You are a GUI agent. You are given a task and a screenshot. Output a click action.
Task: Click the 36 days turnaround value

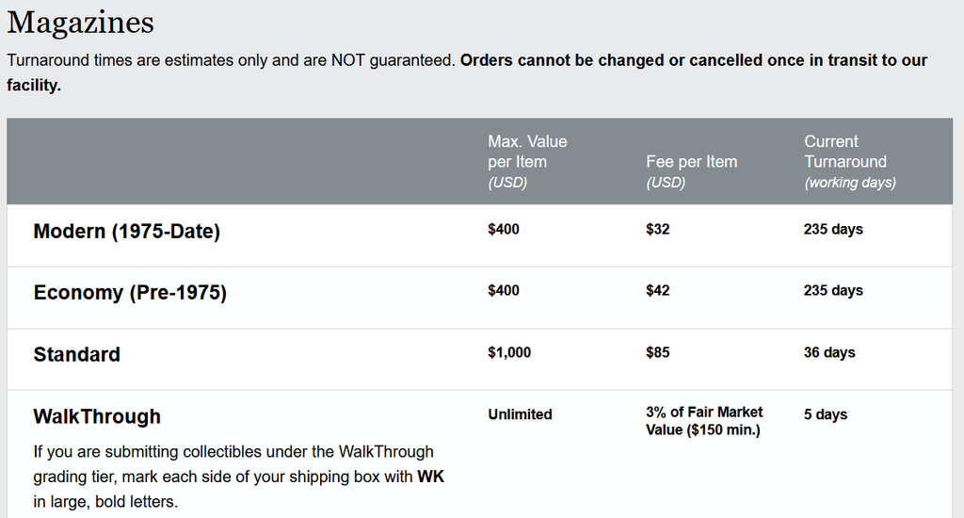[829, 352]
